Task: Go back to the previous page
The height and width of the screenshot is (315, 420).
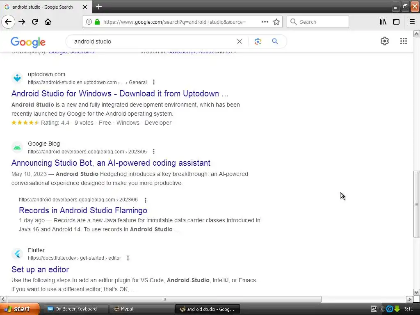Action: tap(8, 22)
